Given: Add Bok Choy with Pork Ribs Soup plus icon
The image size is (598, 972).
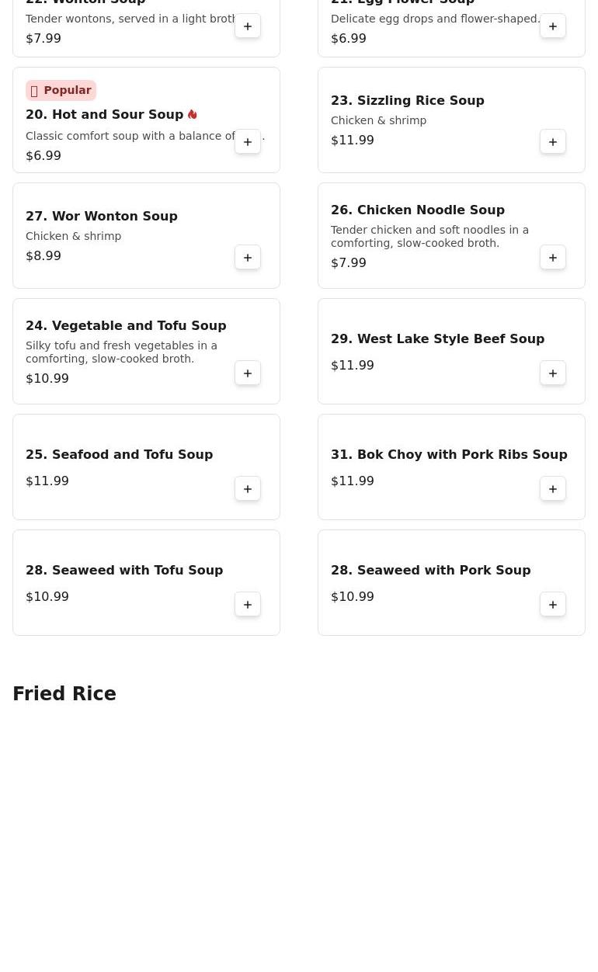Looking at the screenshot, I should (553, 488).
